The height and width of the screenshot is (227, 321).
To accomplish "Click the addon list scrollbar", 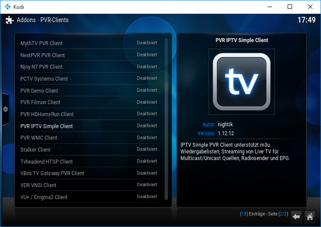I will (166, 119).
